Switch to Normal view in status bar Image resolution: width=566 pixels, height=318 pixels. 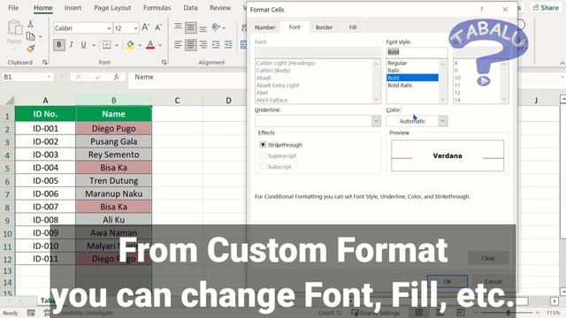coord(418,313)
